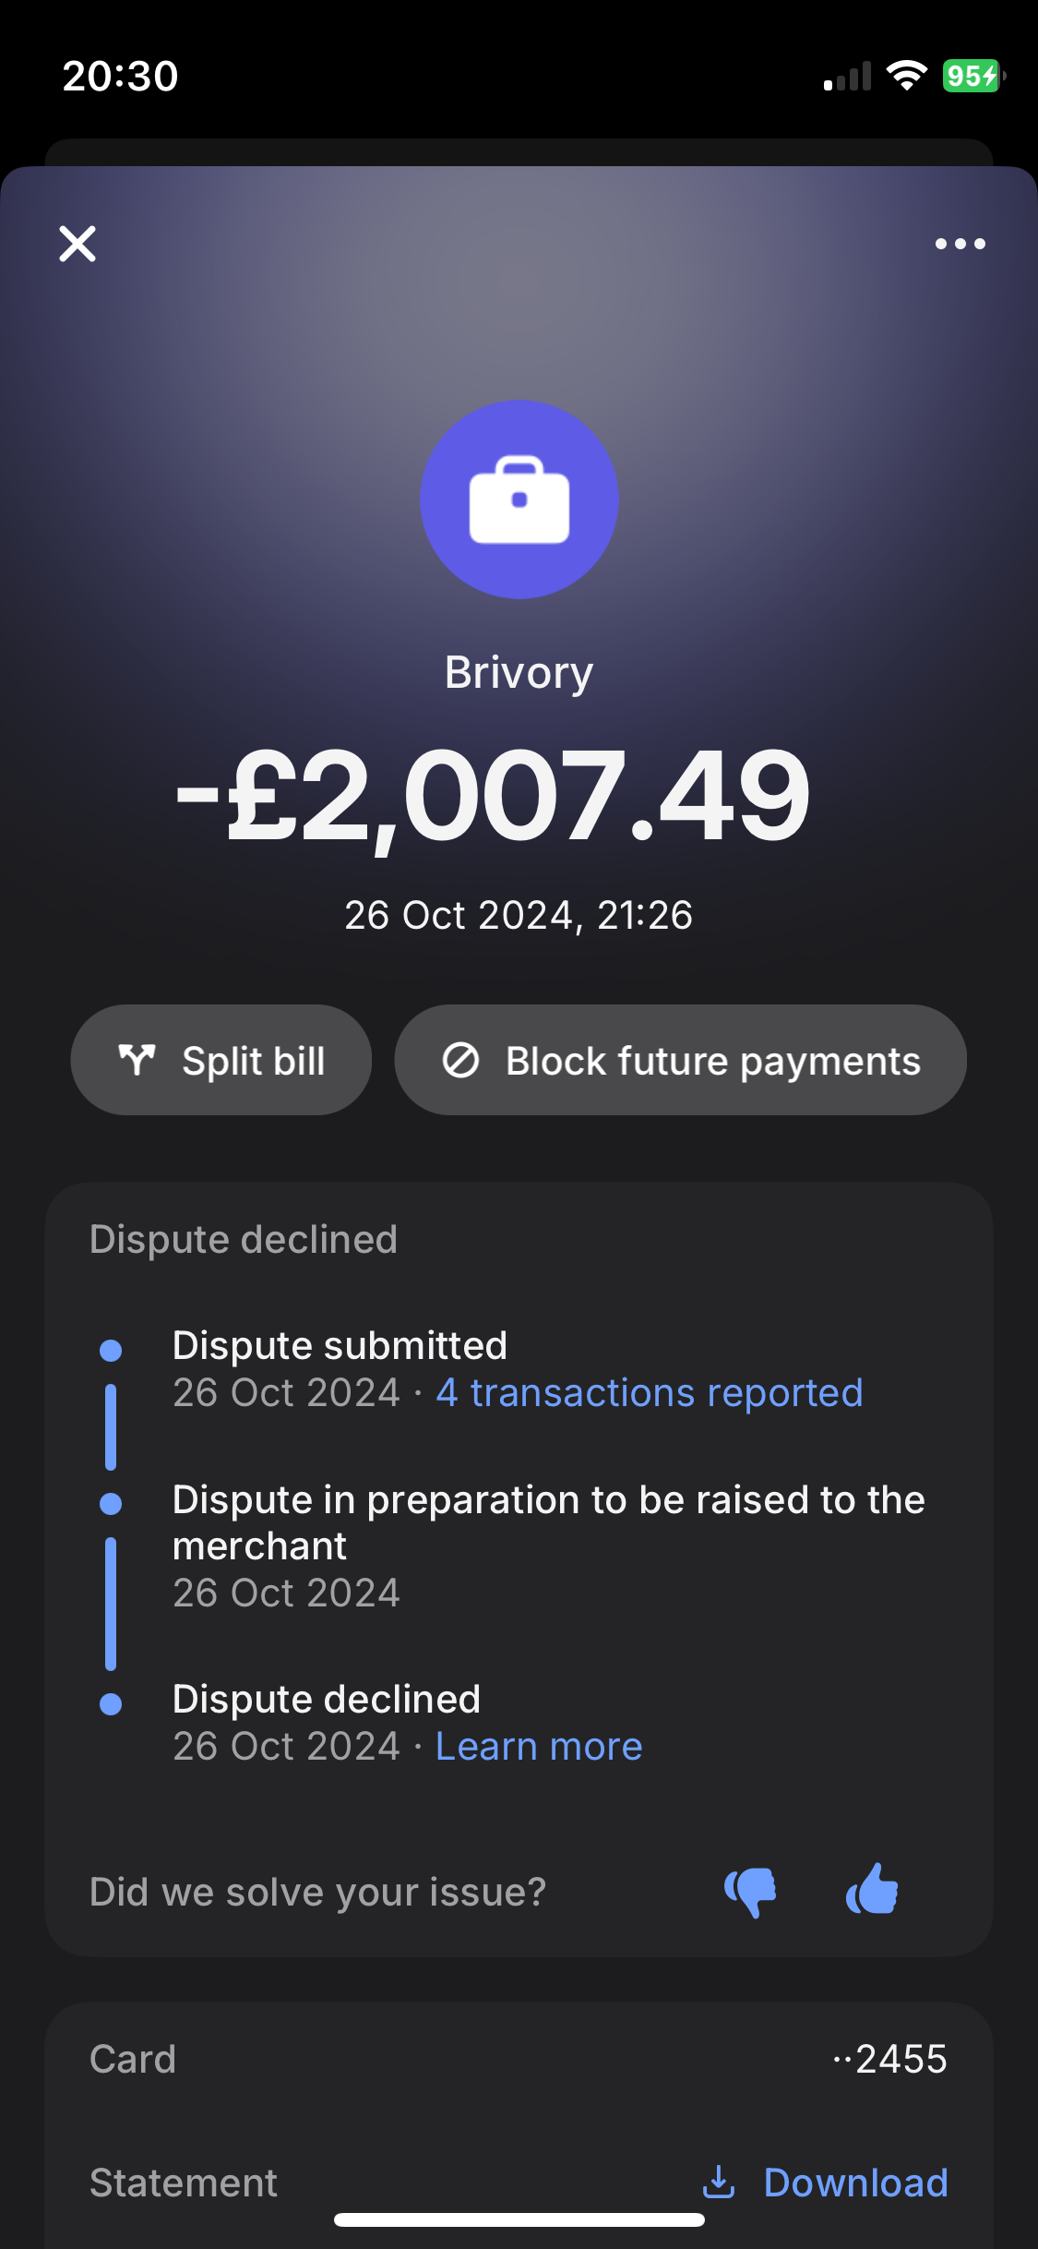The image size is (1038, 2249).
Task: Open the three-dot more options menu
Action: [x=960, y=244]
